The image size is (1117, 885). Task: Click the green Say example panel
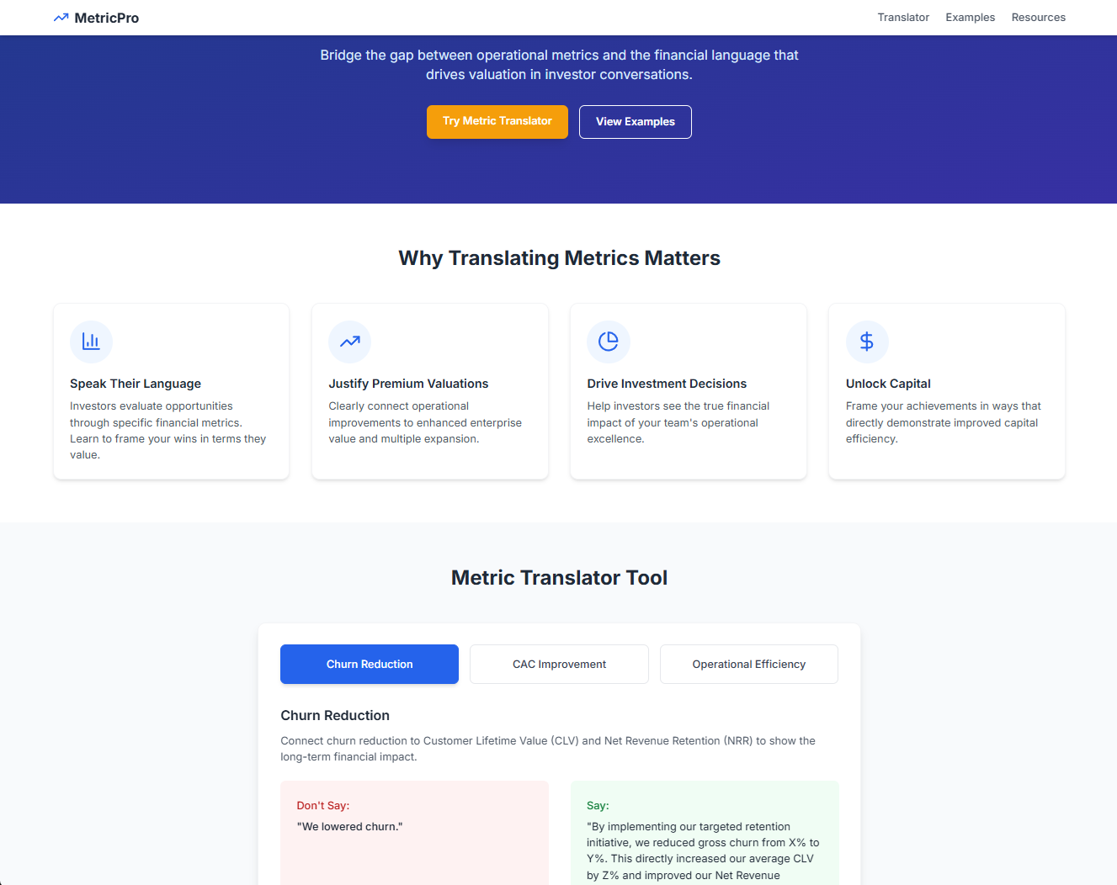[705, 833]
